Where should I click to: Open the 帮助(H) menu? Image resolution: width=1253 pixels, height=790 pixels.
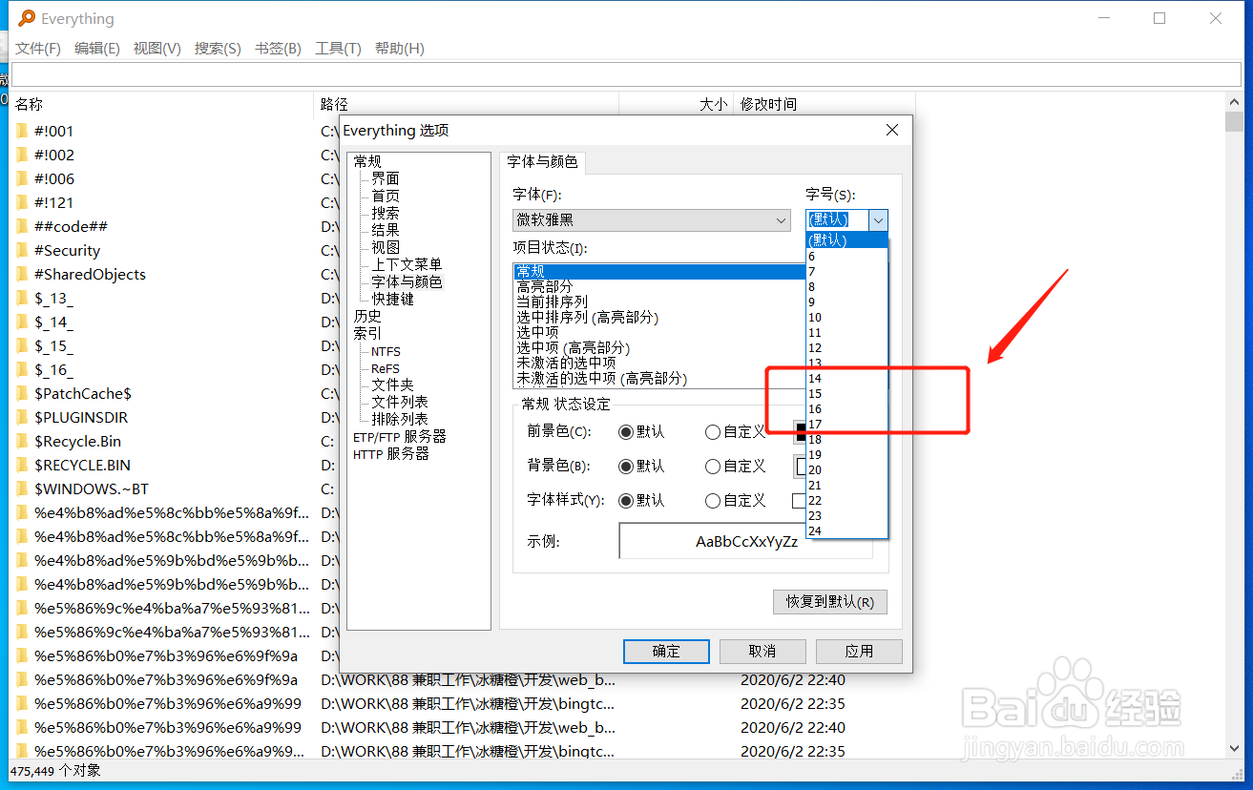click(x=399, y=49)
